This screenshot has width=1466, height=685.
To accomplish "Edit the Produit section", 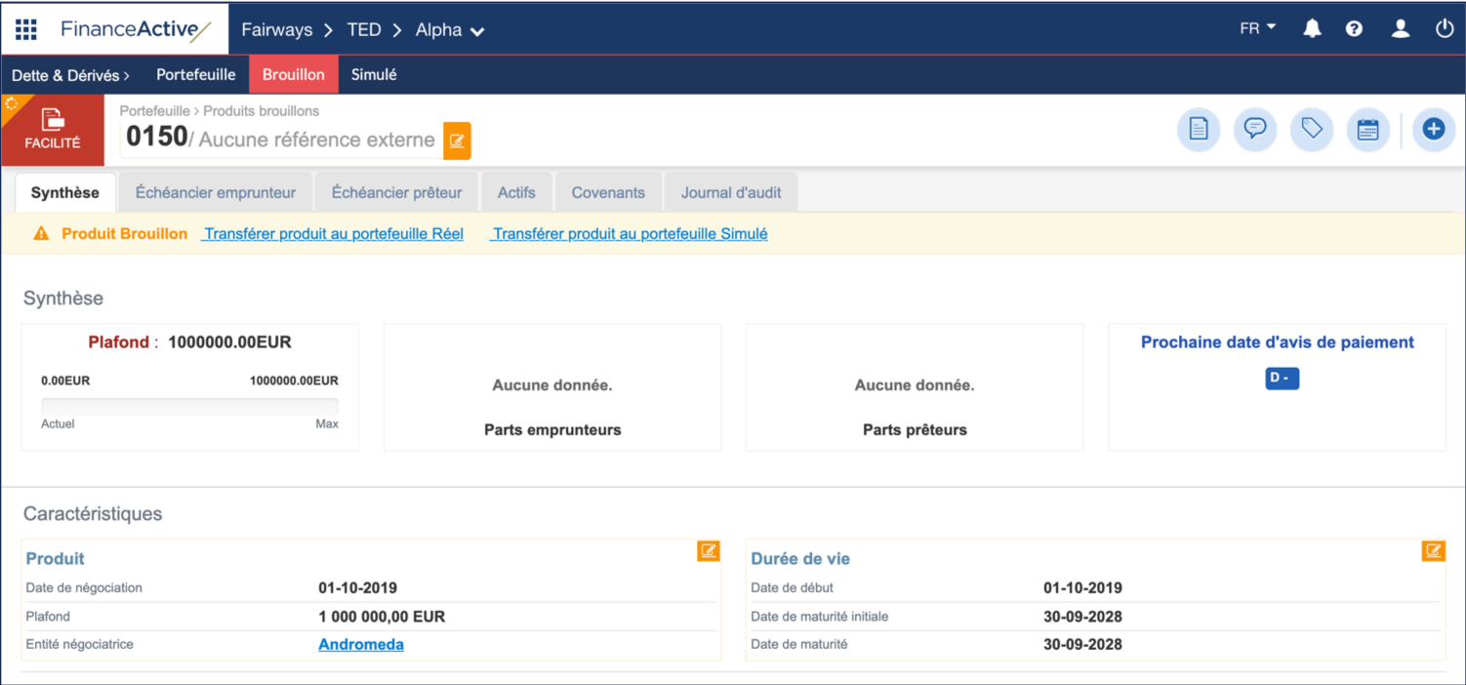I will coord(709,551).
